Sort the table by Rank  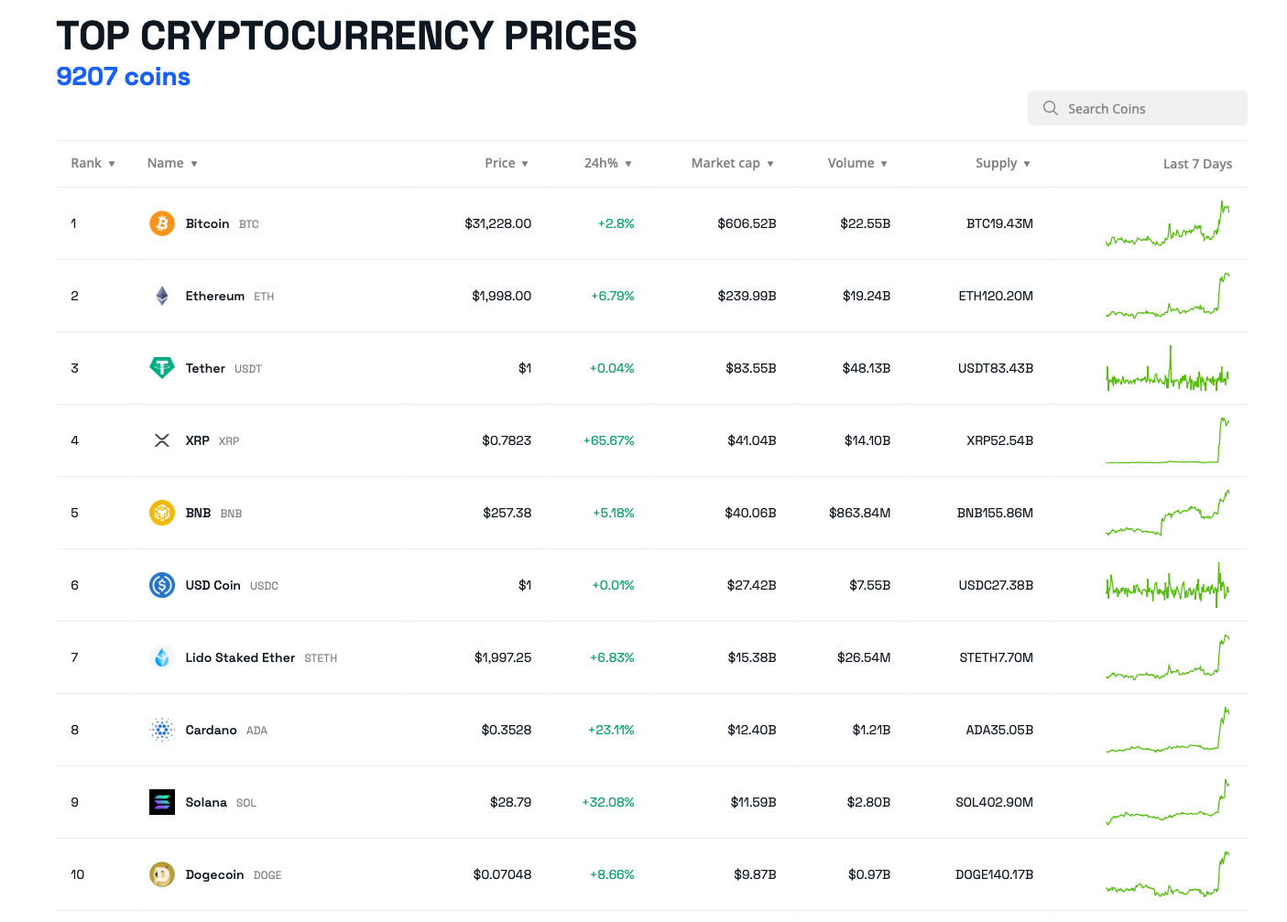click(x=93, y=163)
